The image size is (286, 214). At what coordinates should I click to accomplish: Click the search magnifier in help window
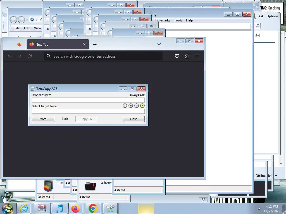tap(258, 26)
